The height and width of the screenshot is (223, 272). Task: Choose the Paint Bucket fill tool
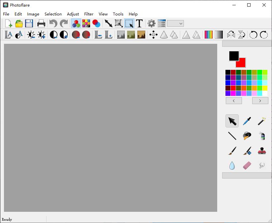coord(247,136)
